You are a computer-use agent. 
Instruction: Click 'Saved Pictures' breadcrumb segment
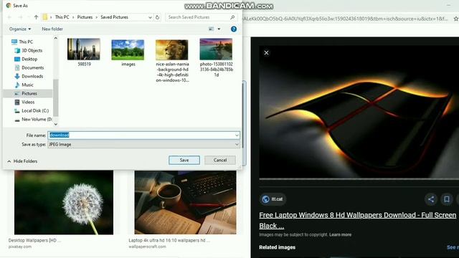tap(114, 17)
